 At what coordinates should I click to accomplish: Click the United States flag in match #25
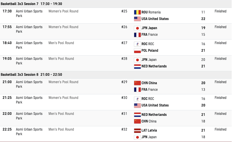point(137,19)
